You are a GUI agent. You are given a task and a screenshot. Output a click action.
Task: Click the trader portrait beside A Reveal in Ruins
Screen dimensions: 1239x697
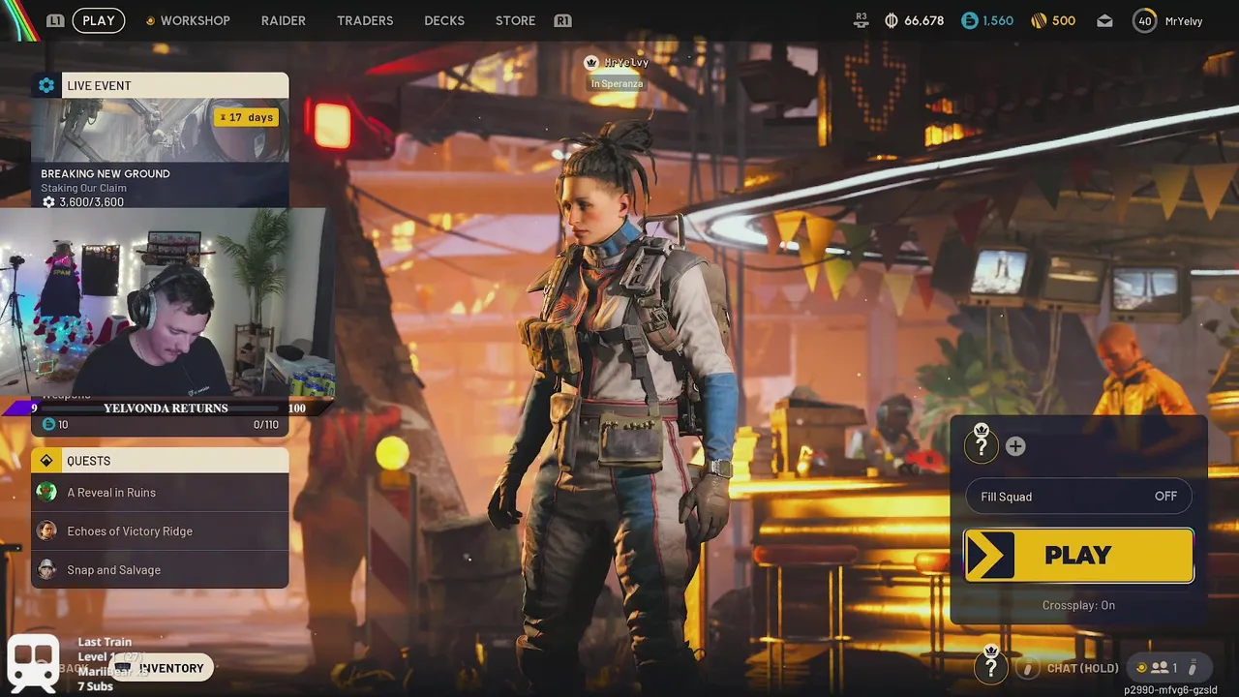point(46,492)
